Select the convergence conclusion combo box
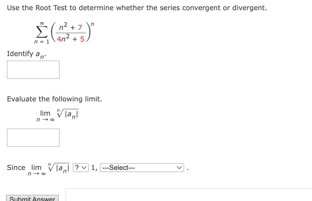Viewport: 312px width, 201px height. (x=142, y=168)
